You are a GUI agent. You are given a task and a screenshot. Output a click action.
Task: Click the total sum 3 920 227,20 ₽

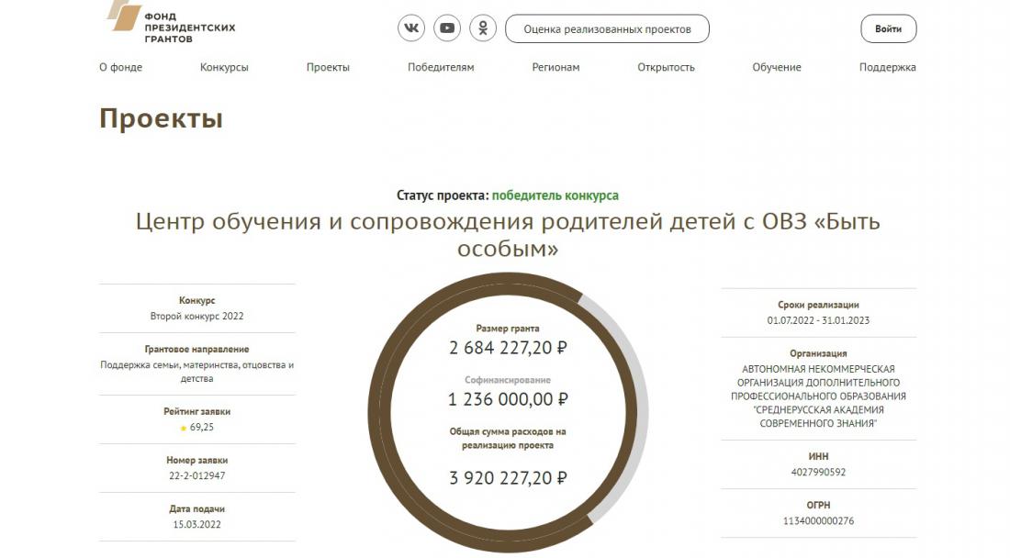coord(508,477)
